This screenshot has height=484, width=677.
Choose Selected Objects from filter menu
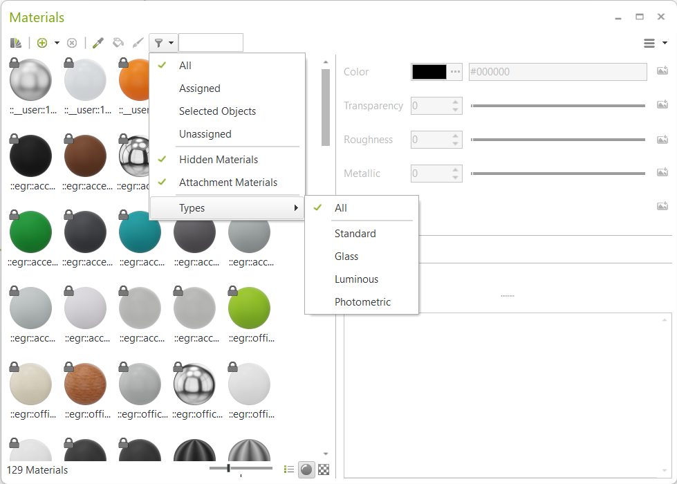(x=217, y=111)
